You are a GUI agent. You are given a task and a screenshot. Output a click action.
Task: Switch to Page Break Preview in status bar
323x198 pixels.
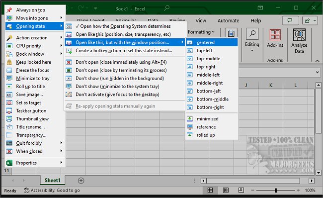coord(241,190)
